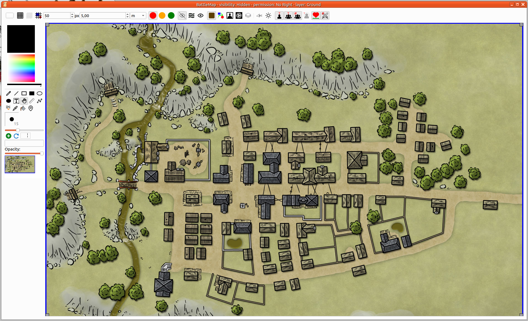Toggle the square grid display
The height and width of the screenshot is (321, 528).
click(20, 16)
